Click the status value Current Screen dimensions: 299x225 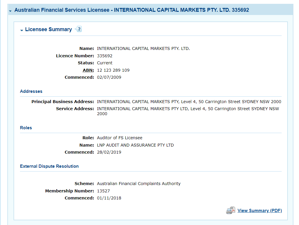point(105,63)
